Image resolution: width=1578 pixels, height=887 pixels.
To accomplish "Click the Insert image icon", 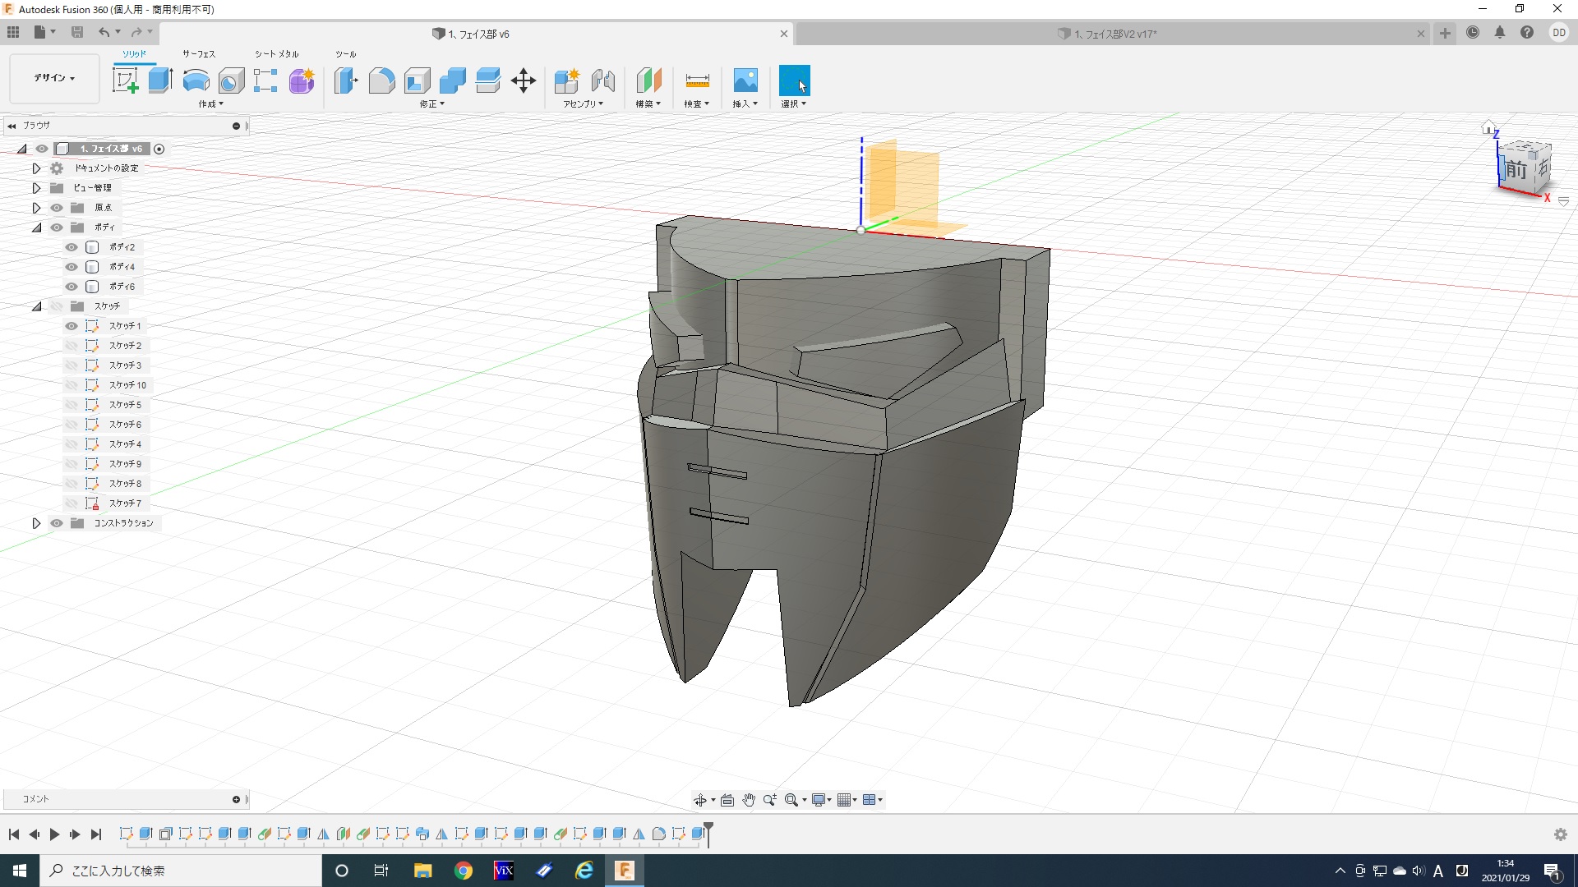I will click(x=745, y=80).
